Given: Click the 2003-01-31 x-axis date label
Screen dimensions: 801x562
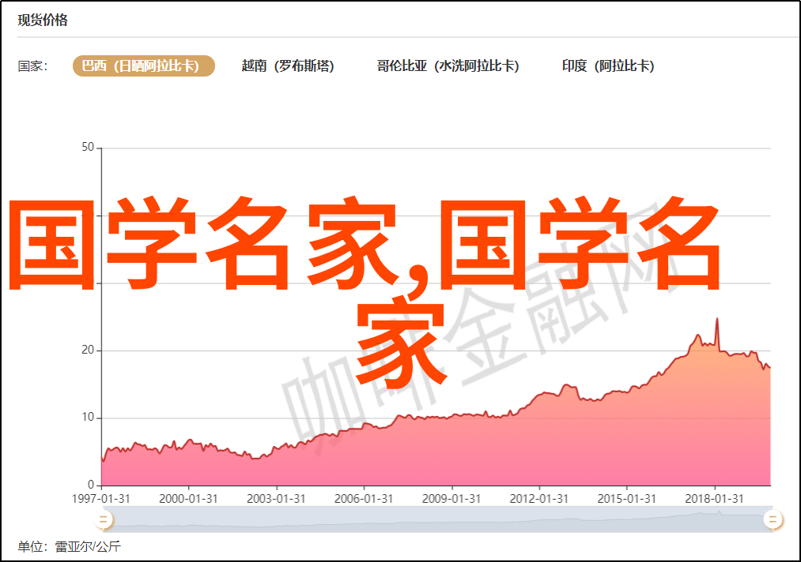Looking at the screenshot, I should click(276, 498).
